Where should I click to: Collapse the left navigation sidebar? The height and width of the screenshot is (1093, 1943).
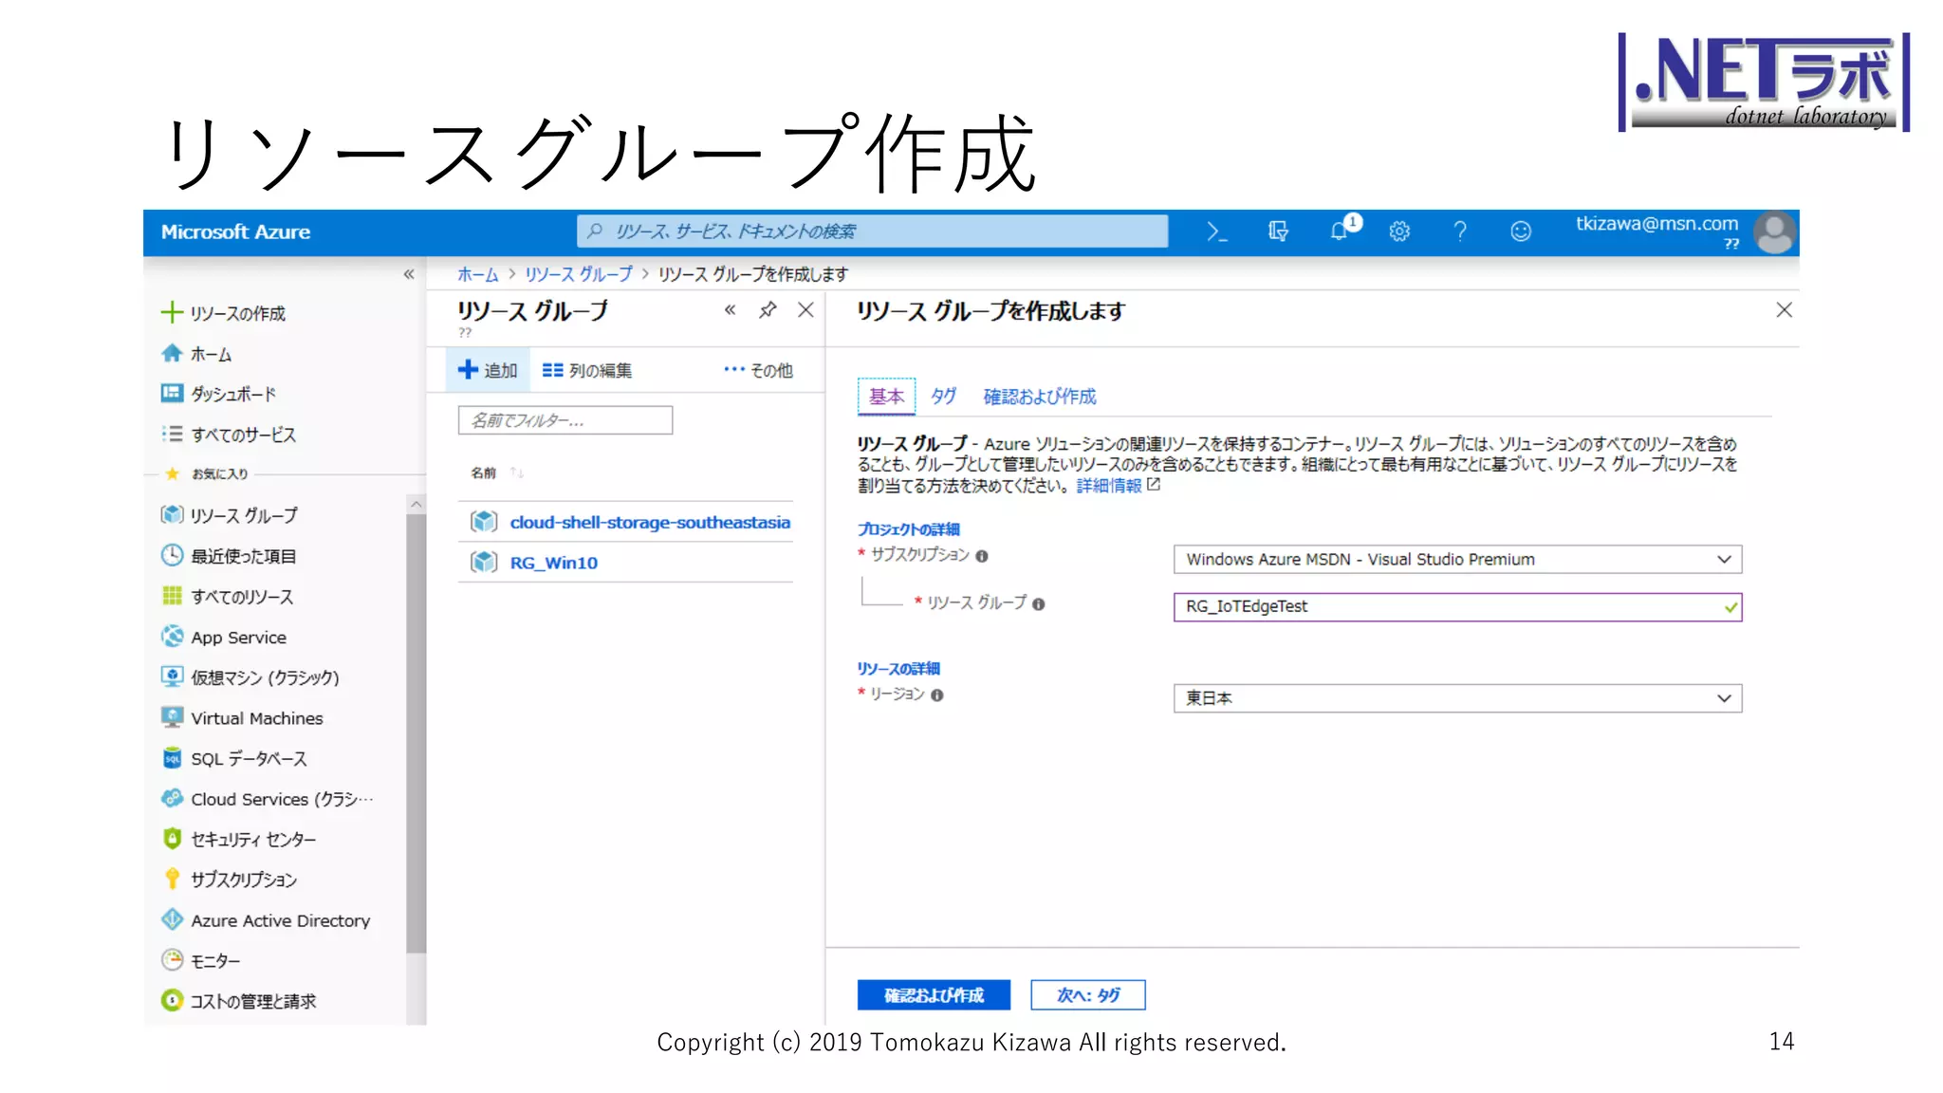click(x=409, y=274)
